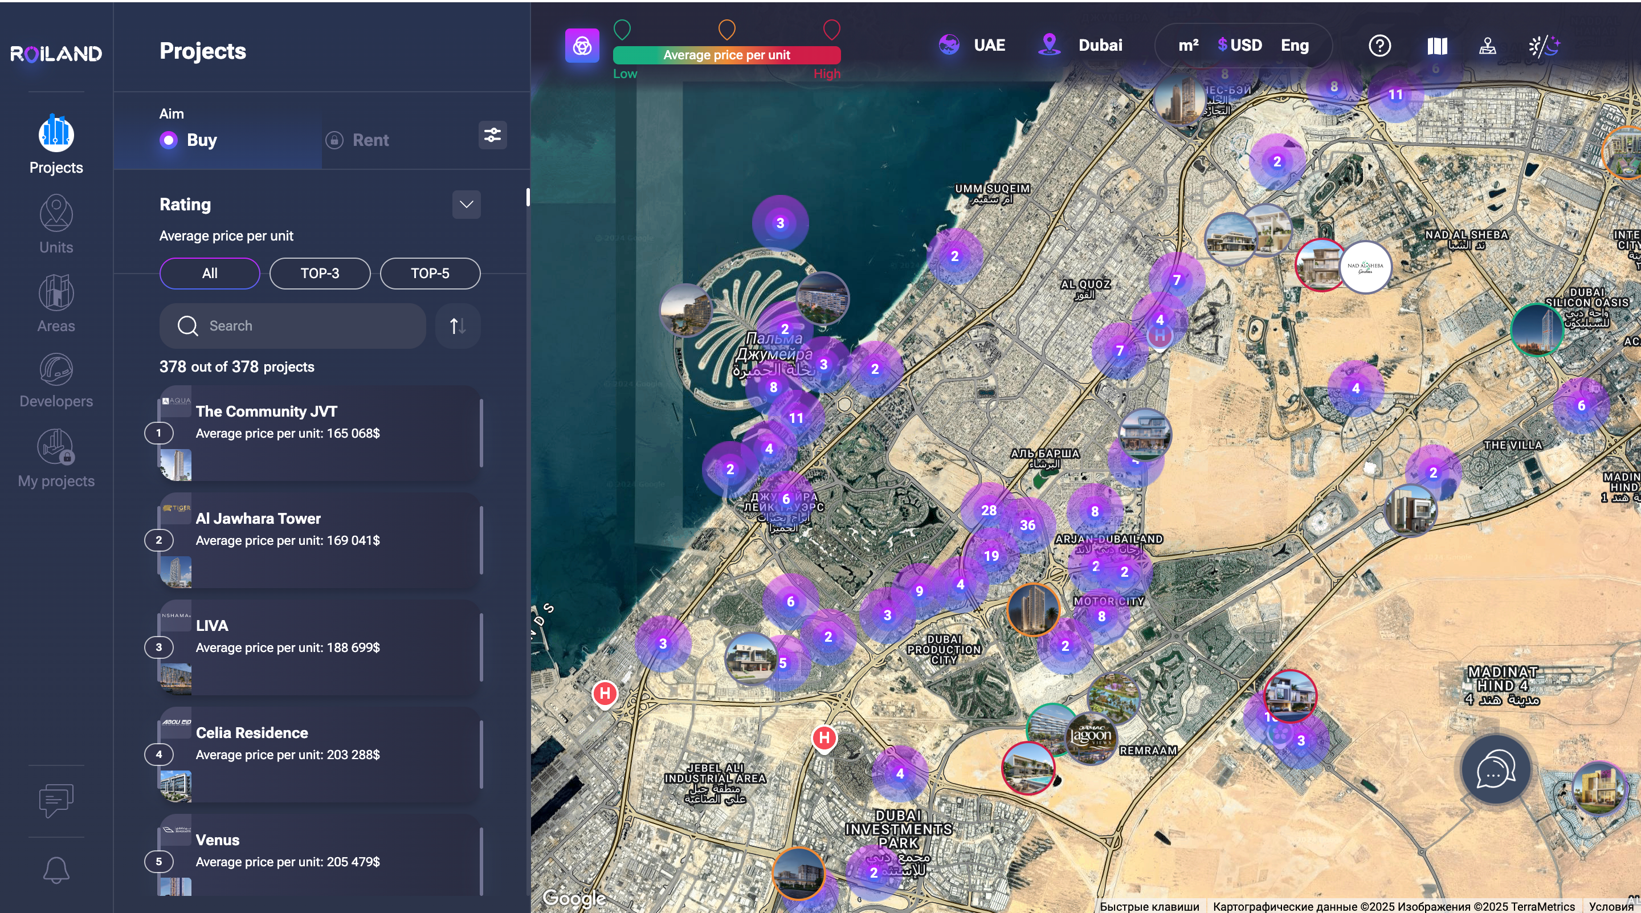Change language via Eng selector
1641x913 pixels.
tap(1295, 45)
